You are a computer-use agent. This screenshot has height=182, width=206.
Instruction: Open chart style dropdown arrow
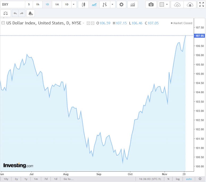(x=112, y=5)
